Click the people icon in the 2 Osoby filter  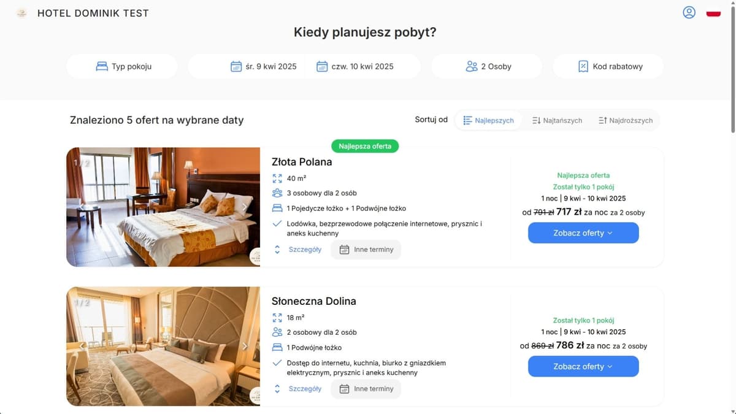tap(472, 66)
